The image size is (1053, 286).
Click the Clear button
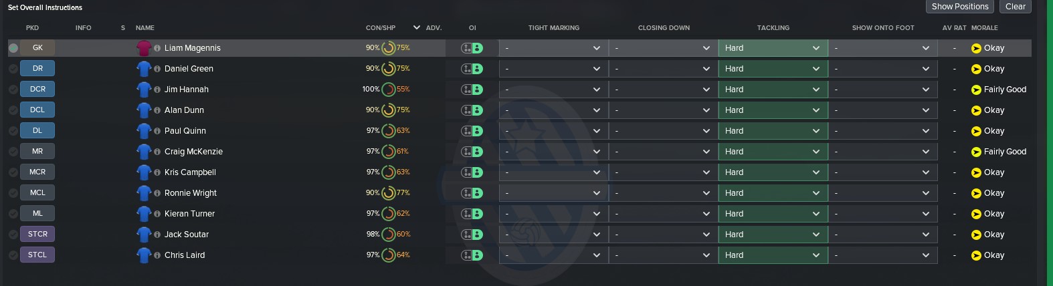[1016, 7]
